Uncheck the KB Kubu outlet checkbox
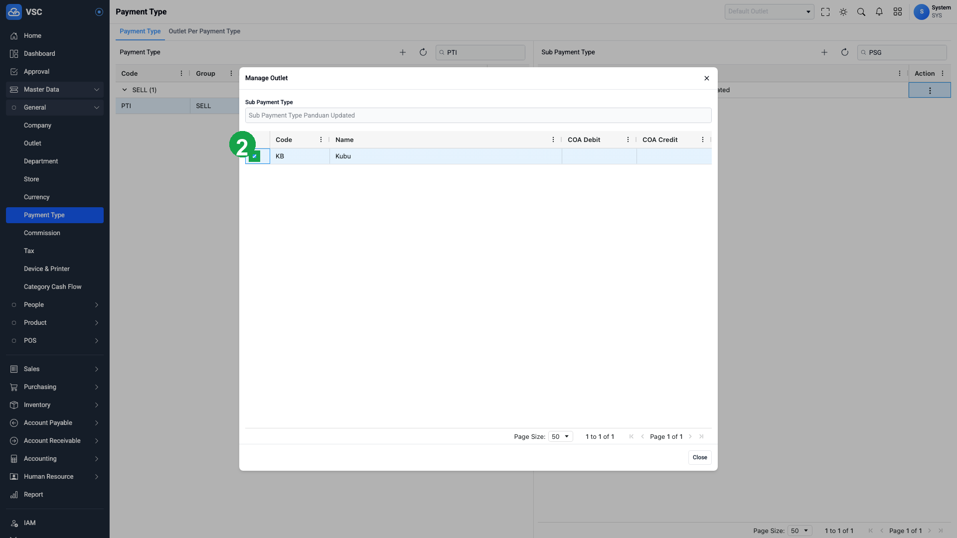Viewport: 957px width, 538px height. point(255,156)
